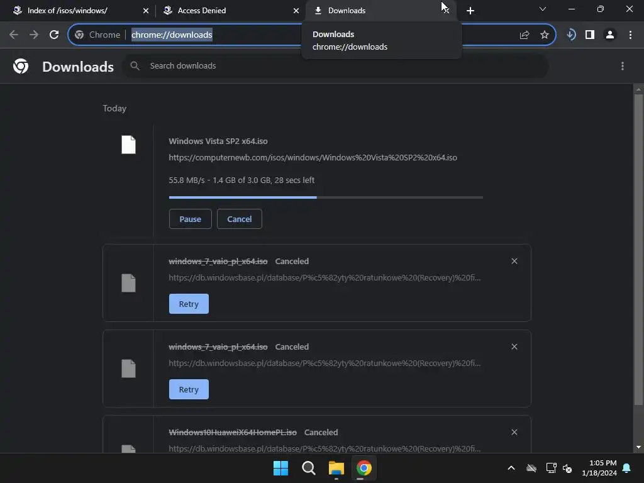This screenshot has height=483, width=644.
Task: Click the Chrome site info chip in address bar
Action: (97, 35)
